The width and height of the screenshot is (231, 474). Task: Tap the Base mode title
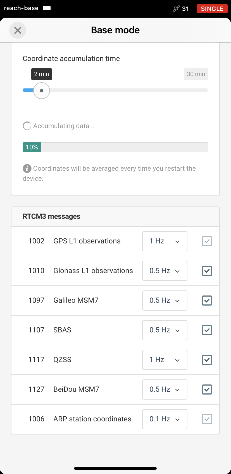[x=115, y=30]
